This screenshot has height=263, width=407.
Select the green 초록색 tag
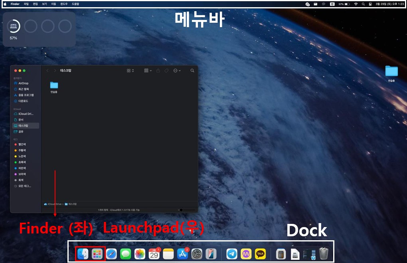pos(26,162)
